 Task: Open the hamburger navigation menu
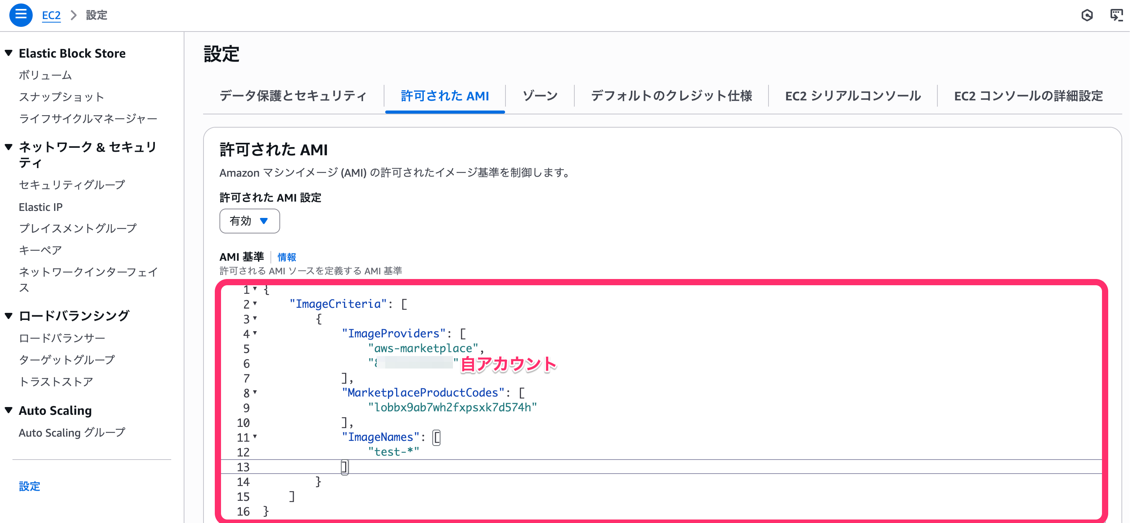click(x=21, y=15)
